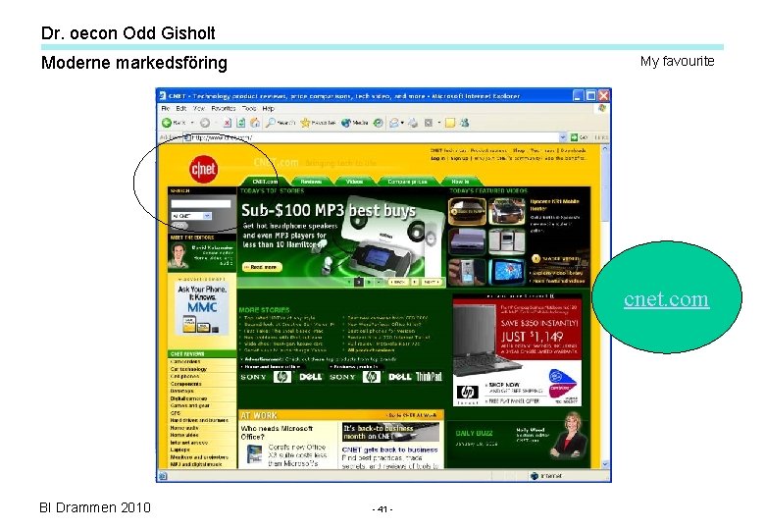
Task: Open the Help menu
Action: (x=269, y=108)
